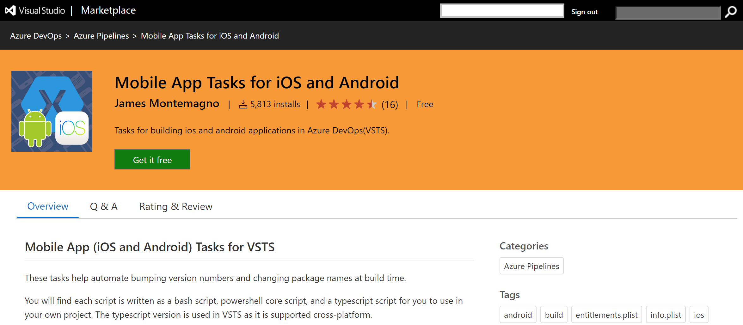Click the installs download icon

click(x=243, y=104)
